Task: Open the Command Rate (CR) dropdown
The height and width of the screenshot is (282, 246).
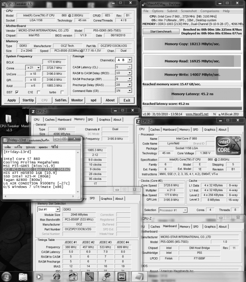Action: (129, 90)
